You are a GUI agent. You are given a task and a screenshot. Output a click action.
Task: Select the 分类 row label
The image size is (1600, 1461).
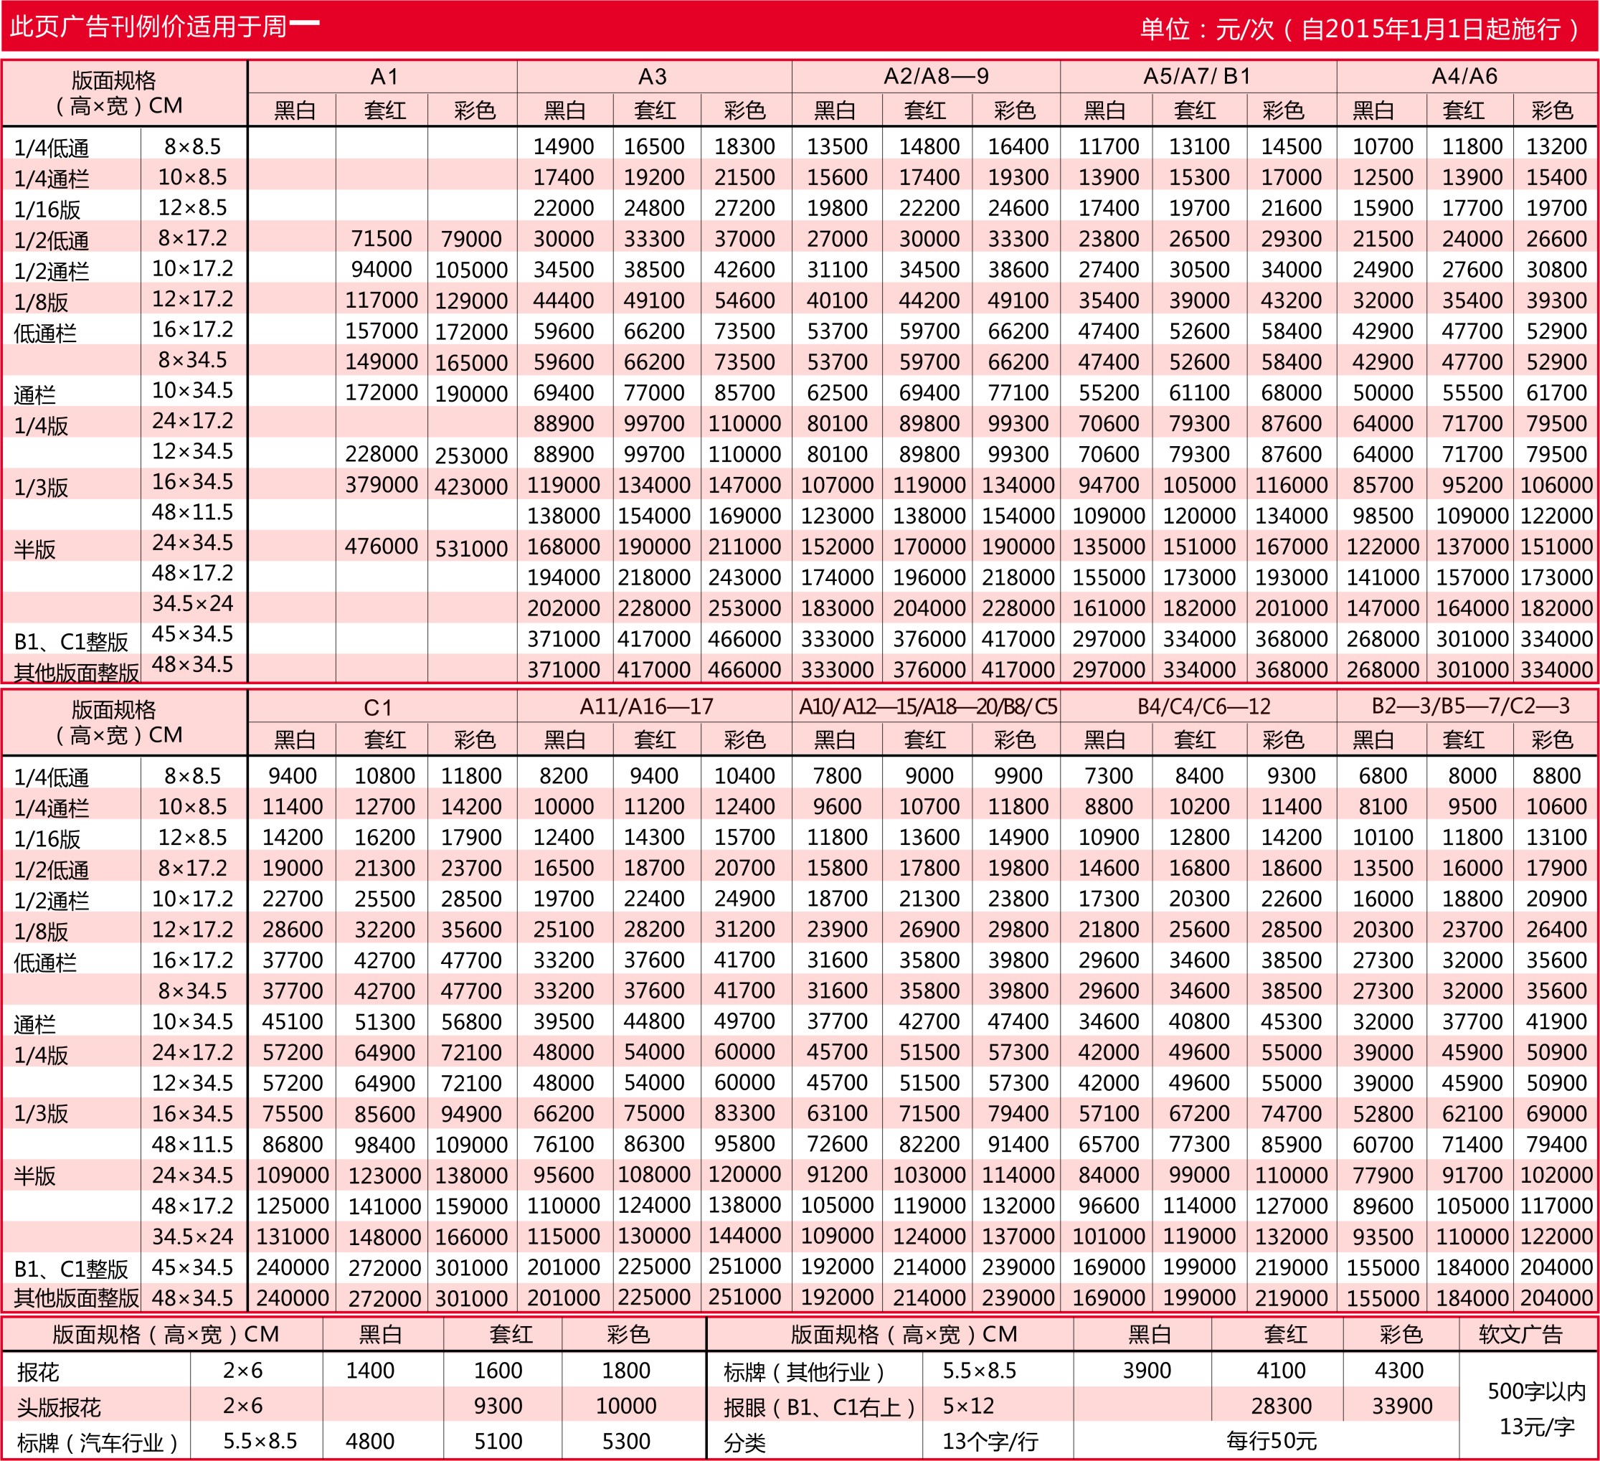tap(744, 1442)
